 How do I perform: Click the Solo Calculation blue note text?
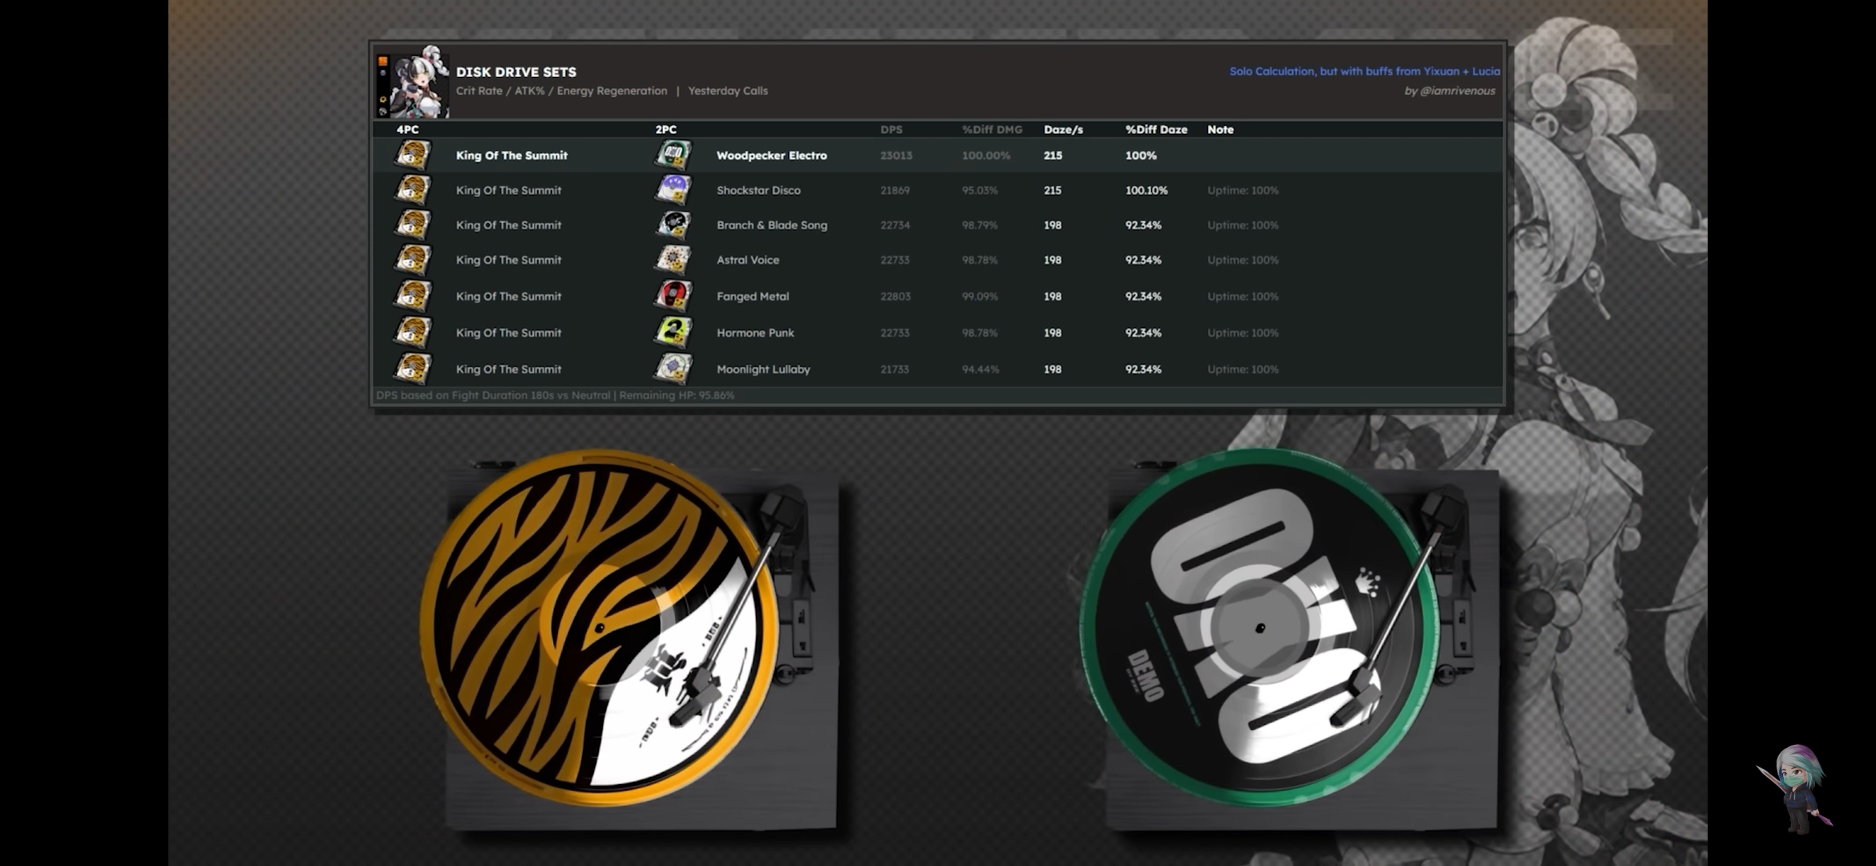tap(1364, 71)
